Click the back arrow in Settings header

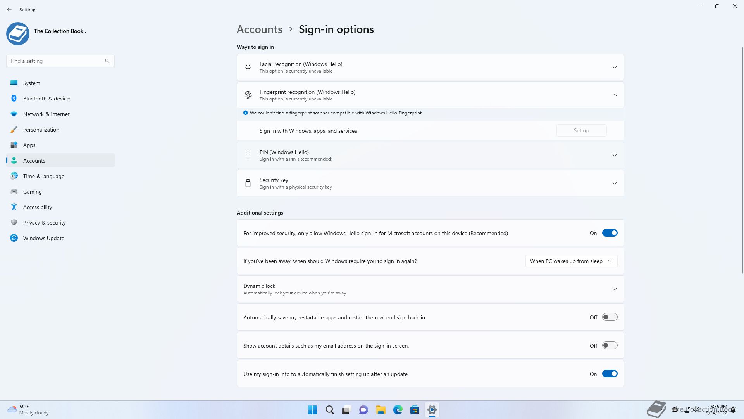point(9,9)
